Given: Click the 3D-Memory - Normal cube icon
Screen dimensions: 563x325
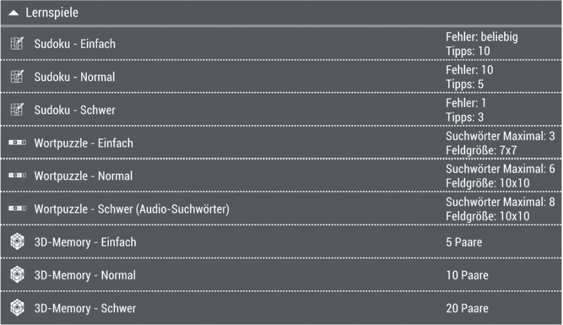Looking at the screenshot, I should coord(18,274).
